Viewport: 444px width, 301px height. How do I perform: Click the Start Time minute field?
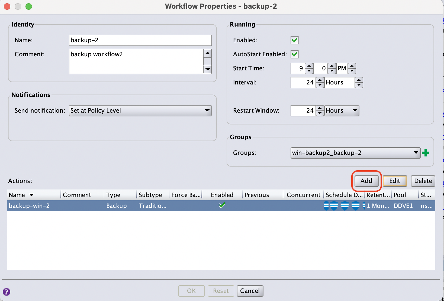(321, 68)
